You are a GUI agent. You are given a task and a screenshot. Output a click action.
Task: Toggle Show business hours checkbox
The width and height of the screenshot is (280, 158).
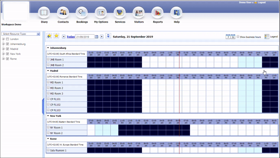[238, 37]
